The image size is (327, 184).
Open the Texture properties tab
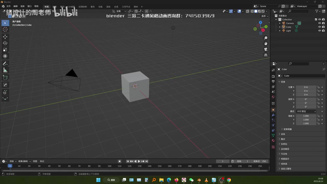pyautogui.click(x=273, y=147)
